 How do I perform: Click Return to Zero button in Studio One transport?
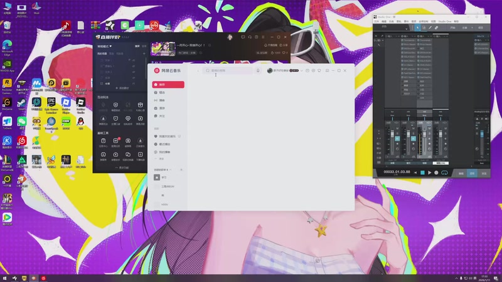pyautogui.click(x=415, y=173)
